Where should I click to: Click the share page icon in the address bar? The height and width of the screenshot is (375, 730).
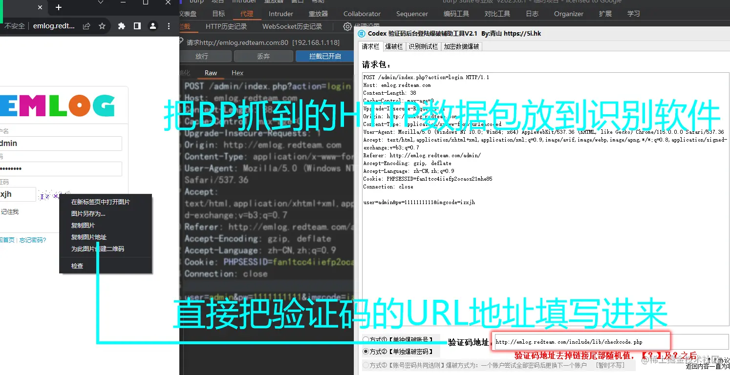click(86, 26)
